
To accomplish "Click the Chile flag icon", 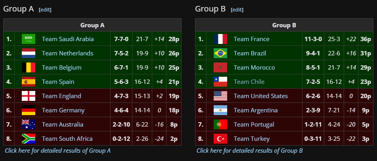I will (x=220, y=81).
